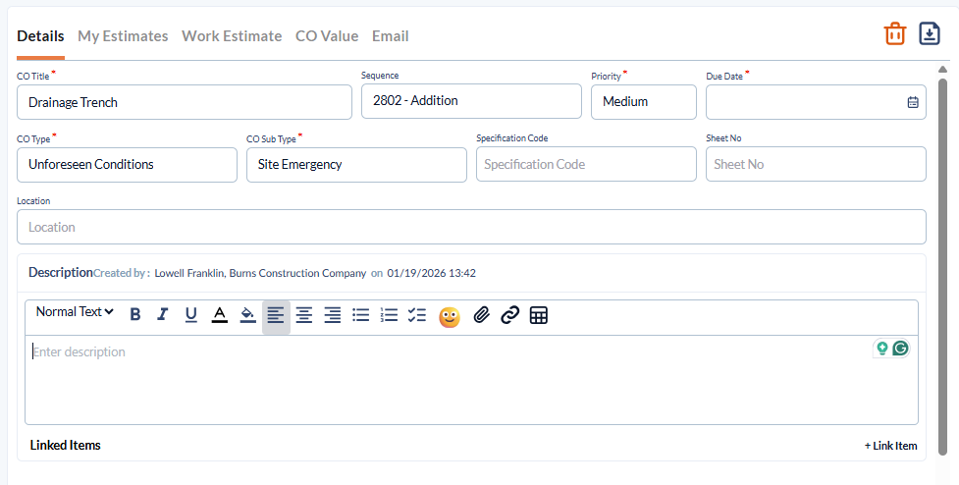This screenshot has width=959, height=485.
Task: Insert a hyperlink with link icon
Action: [x=510, y=315]
